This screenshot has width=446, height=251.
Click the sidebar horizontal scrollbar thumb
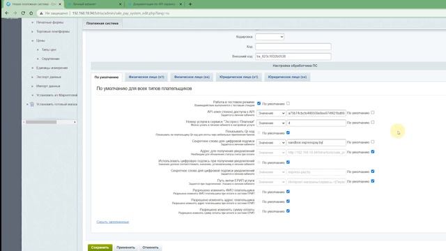[x=41, y=122]
